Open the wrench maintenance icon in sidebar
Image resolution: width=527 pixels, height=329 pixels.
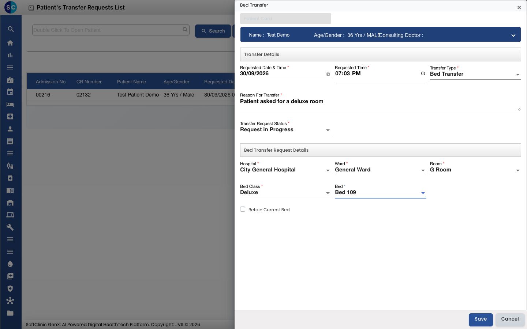(10, 227)
